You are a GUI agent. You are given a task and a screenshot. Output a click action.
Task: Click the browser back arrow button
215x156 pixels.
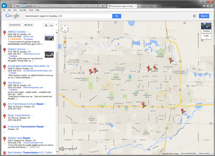(4, 6)
